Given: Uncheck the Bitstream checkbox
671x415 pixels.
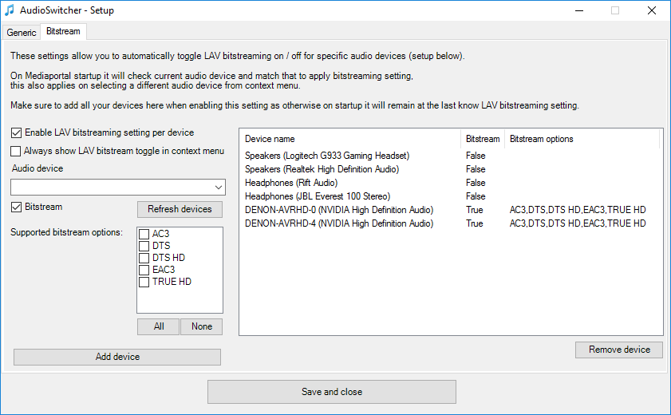Looking at the screenshot, I should [x=16, y=207].
